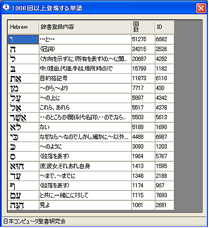The height and width of the screenshot is (228, 209).
Task: Select the count value 4488
Action: (143, 137)
